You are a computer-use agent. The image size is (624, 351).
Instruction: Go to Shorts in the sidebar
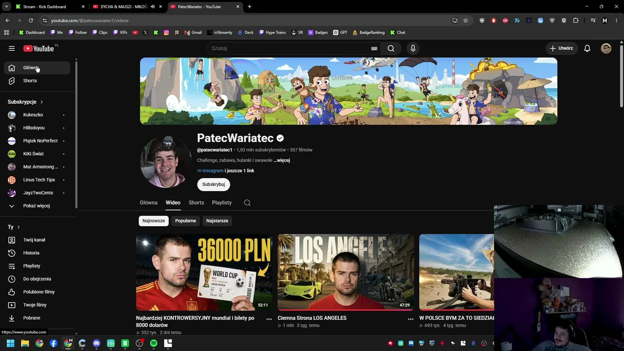[x=37, y=80]
